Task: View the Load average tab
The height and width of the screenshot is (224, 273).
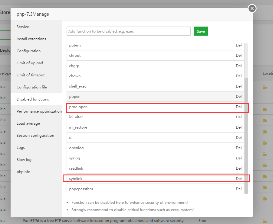Action: 28,123
